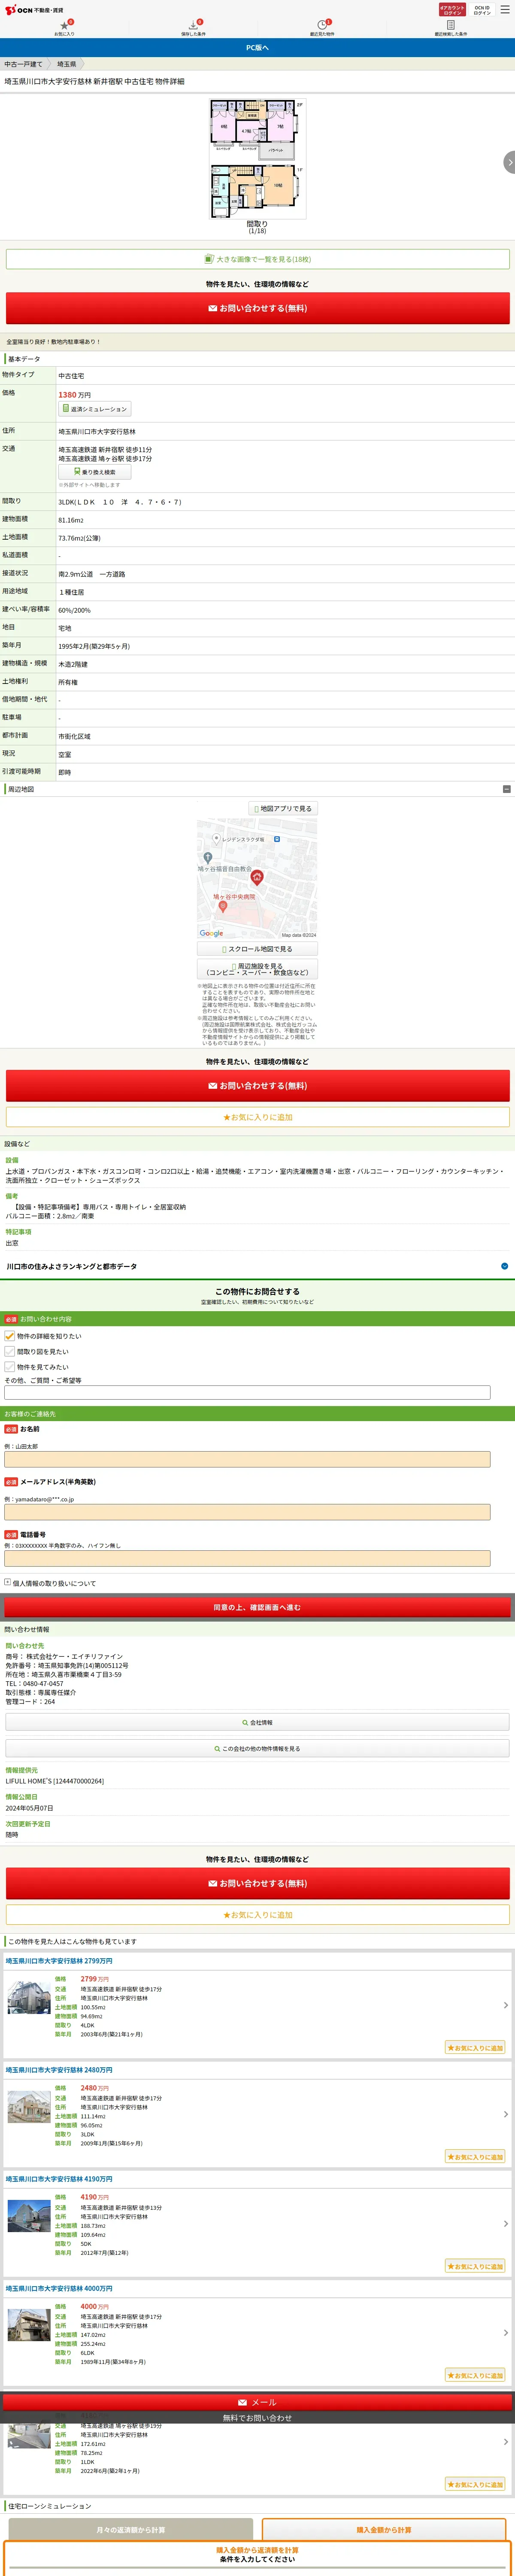Select 購入金額から計算 tab
The image size is (515, 2576).
pos(384,2530)
